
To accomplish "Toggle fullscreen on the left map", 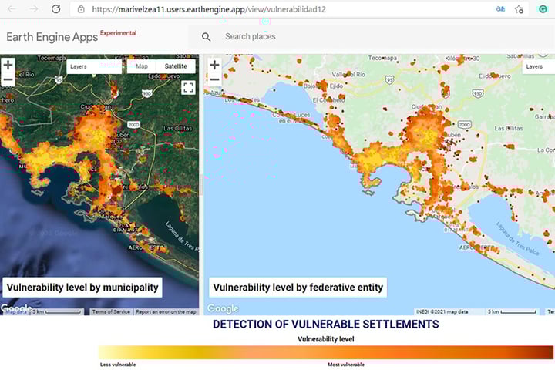I will pyautogui.click(x=188, y=87).
